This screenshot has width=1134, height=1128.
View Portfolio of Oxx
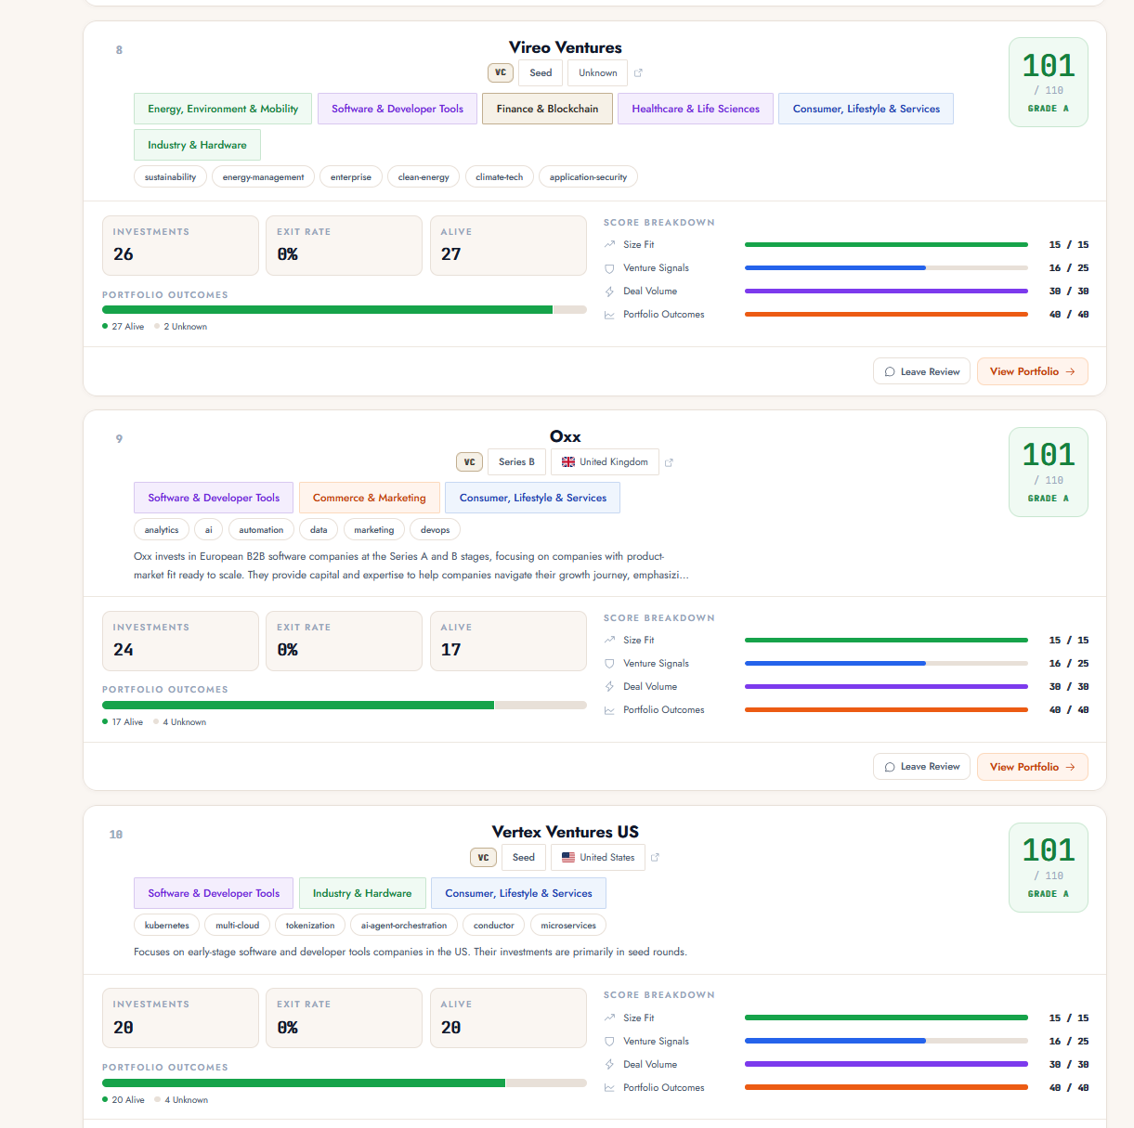tap(1033, 767)
